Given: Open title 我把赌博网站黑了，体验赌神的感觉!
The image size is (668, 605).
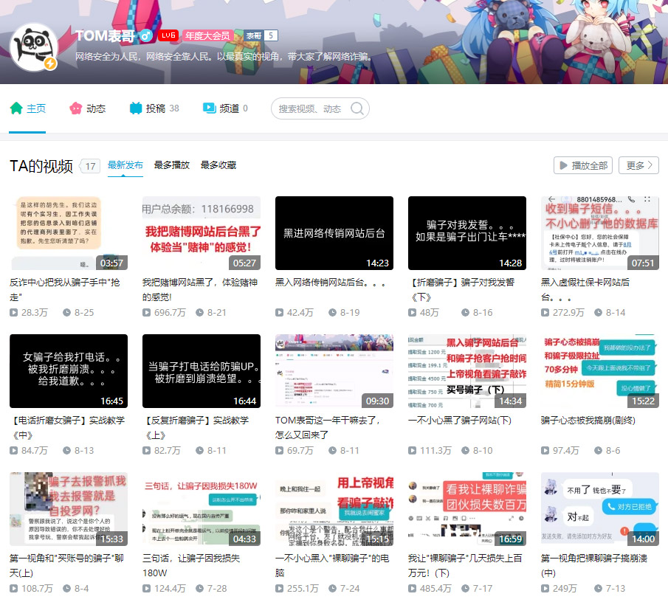Looking at the screenshot, I should click(200, 289).
